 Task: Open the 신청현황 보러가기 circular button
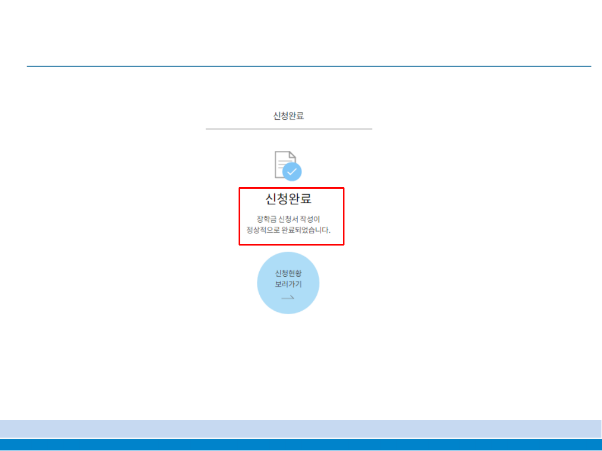288,283
